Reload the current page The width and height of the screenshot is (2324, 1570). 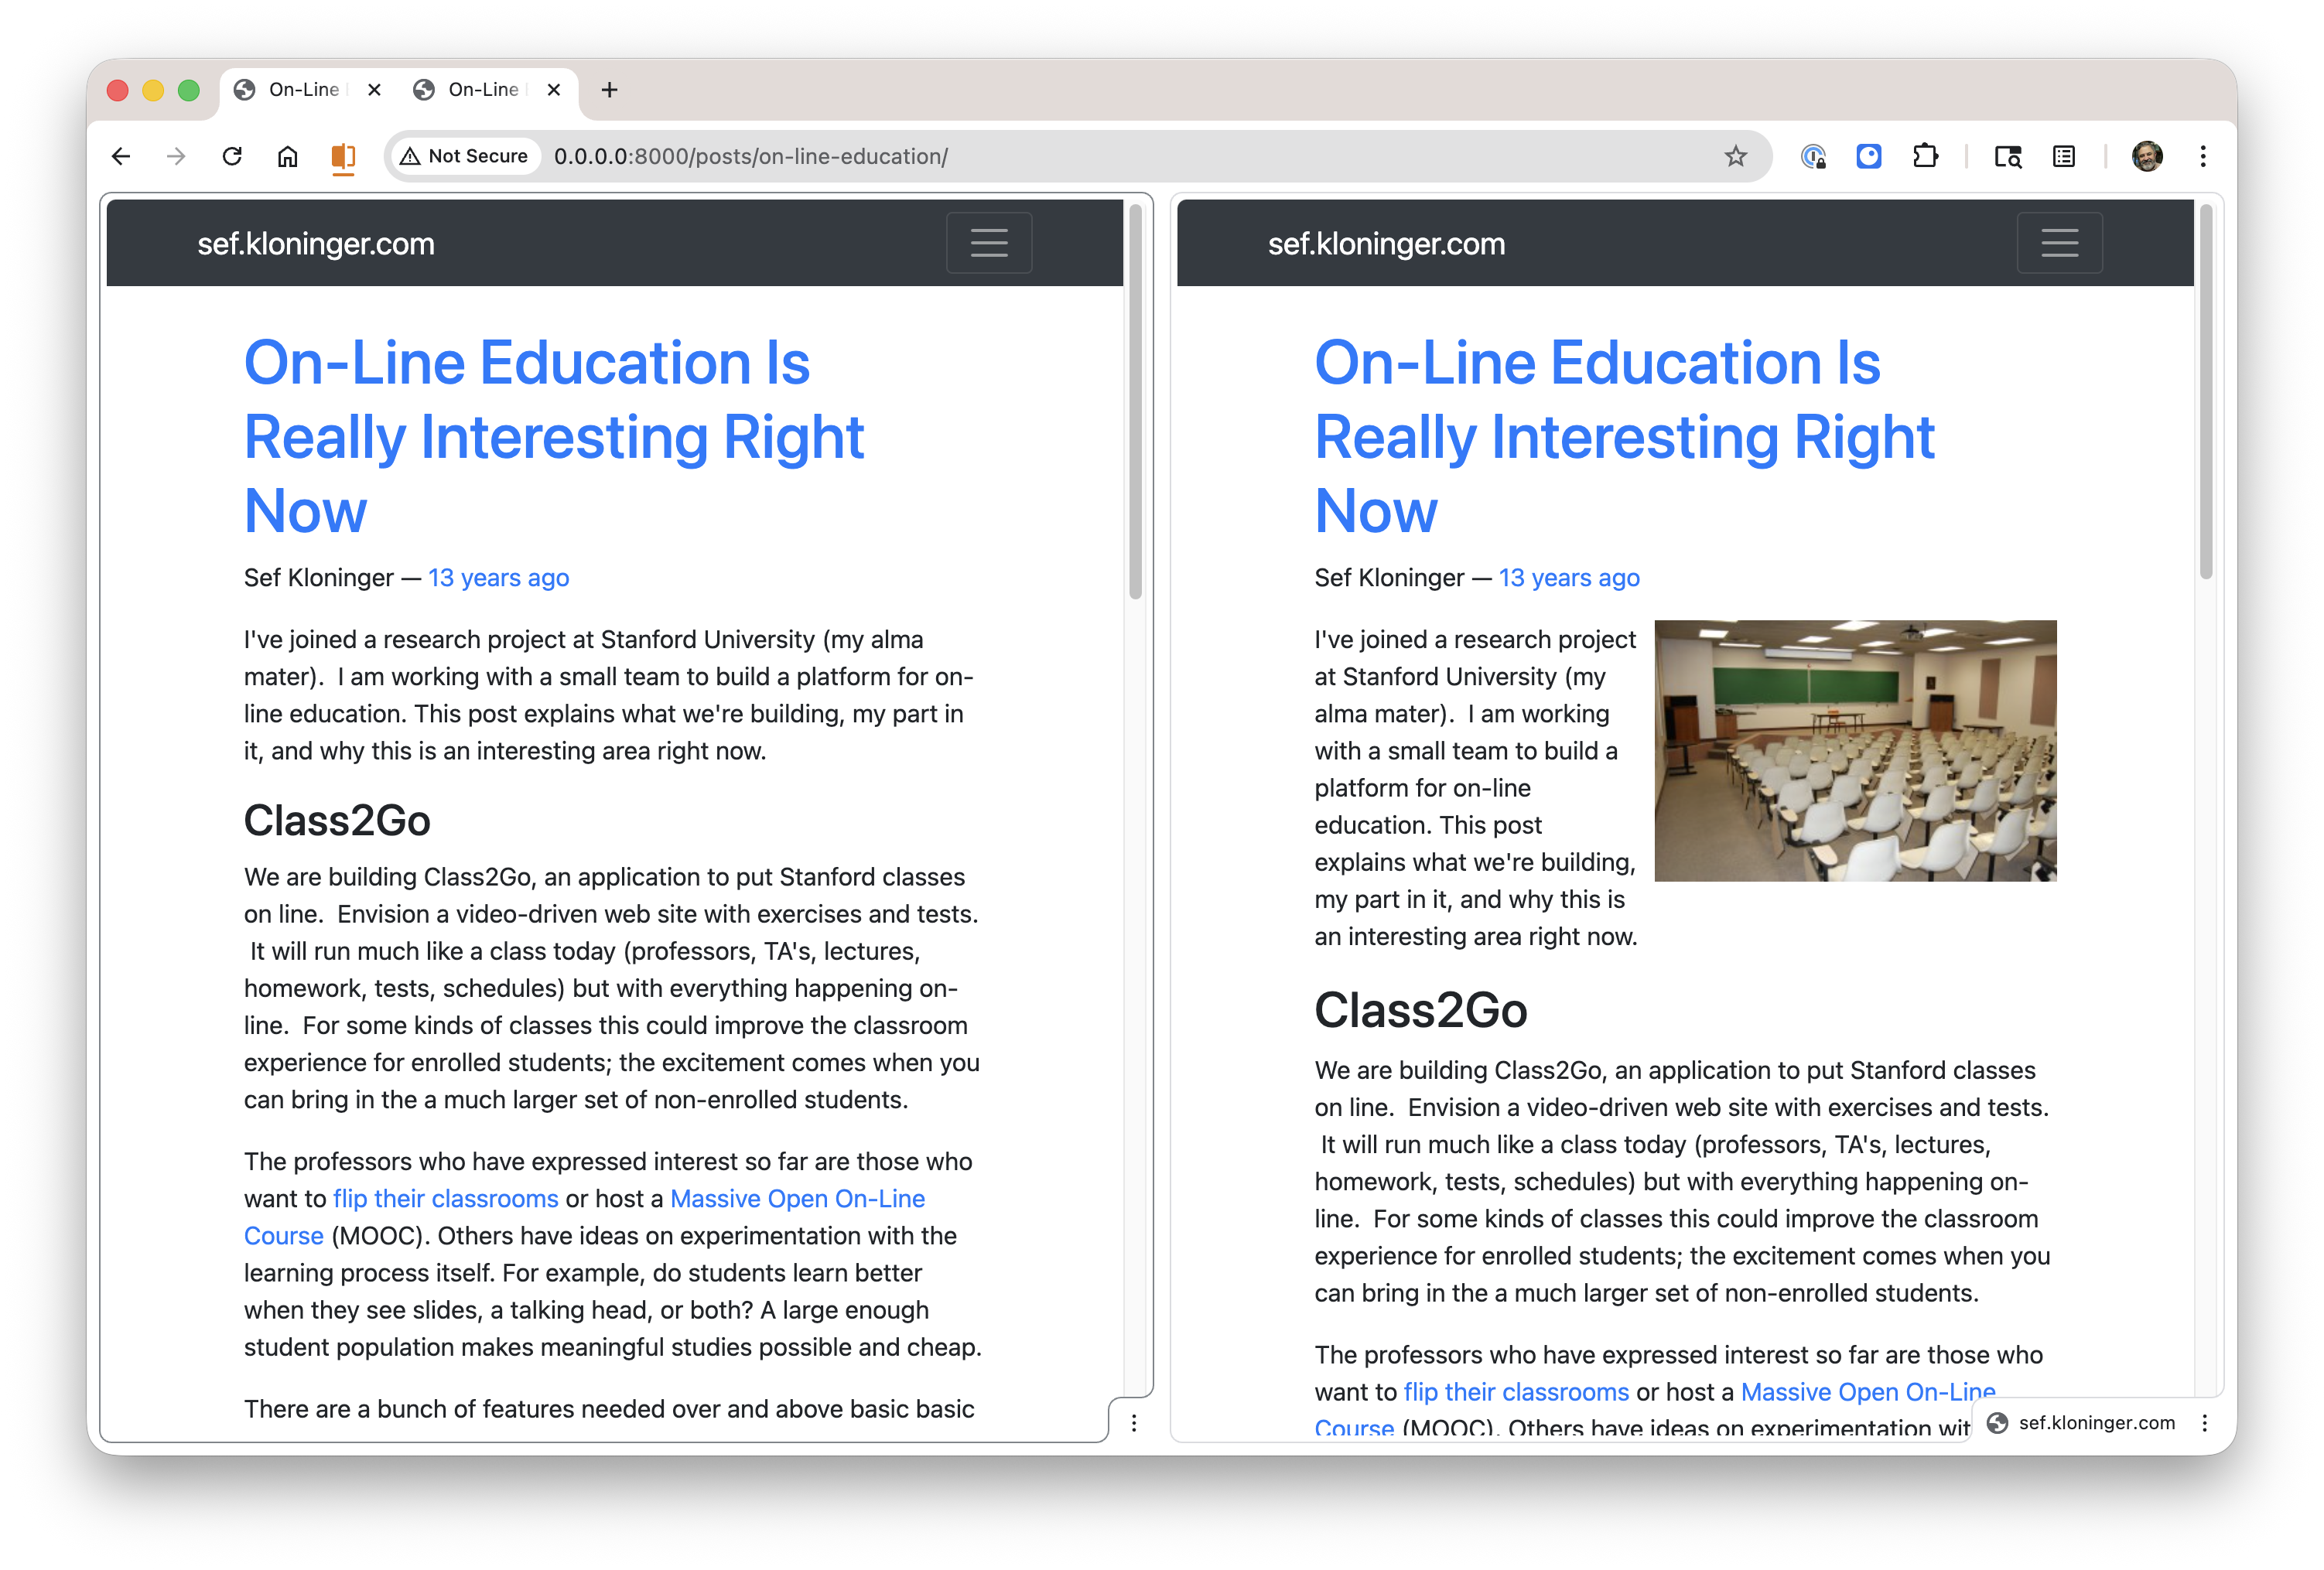[x=232, y=156]
